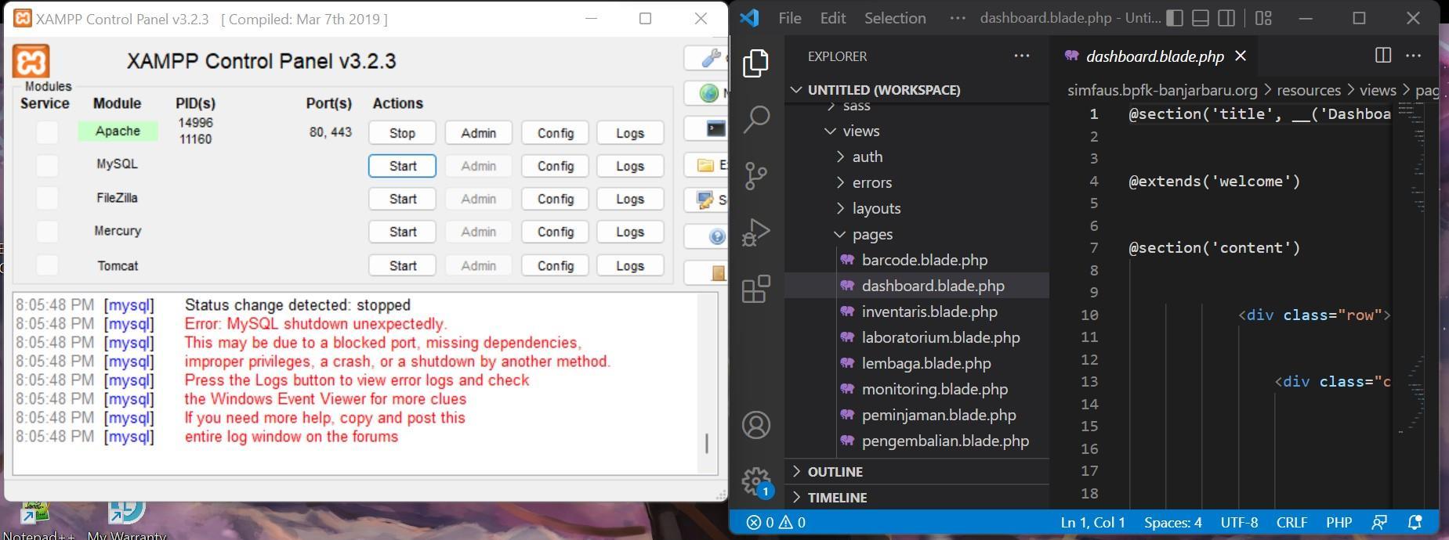This screenshot has height=540, width=1449.
Task: Toggle bottom panel layout icon
Action: click(1201, 18)
